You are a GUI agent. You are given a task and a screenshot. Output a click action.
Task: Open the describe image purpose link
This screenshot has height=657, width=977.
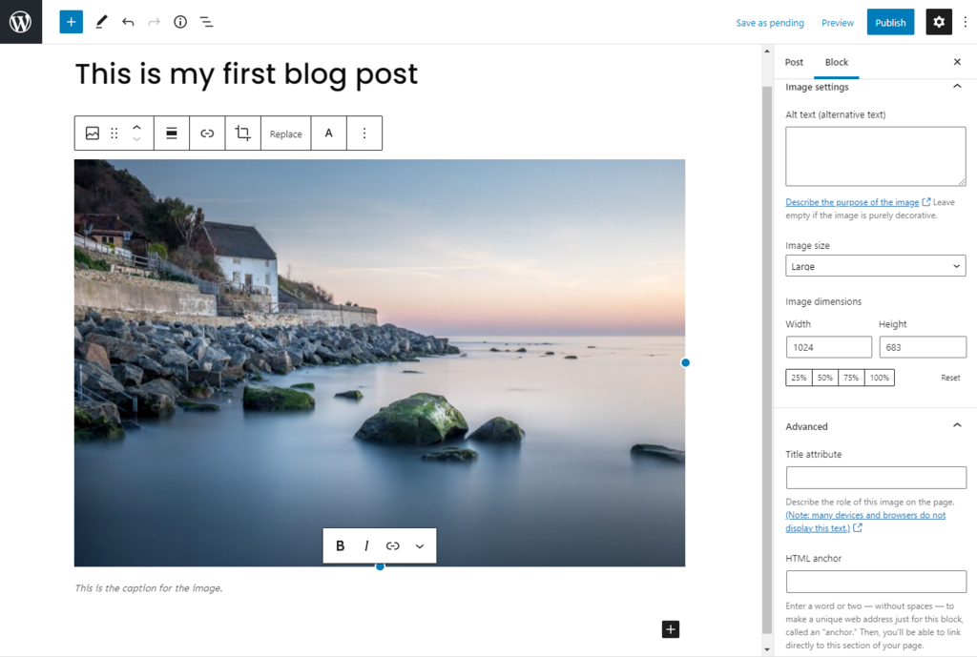pyautogui.click(x=848, y=201)
